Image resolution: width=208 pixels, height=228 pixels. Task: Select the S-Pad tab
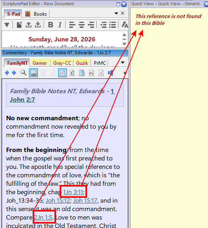point(13,14)
